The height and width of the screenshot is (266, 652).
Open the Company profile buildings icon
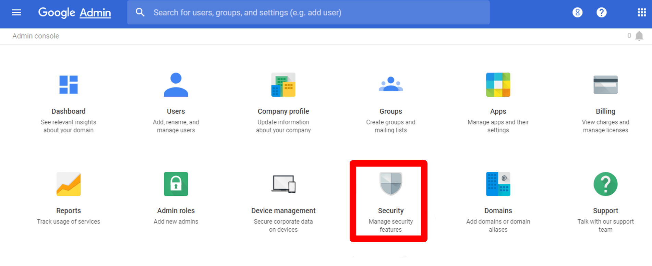[x=283, y=85]
